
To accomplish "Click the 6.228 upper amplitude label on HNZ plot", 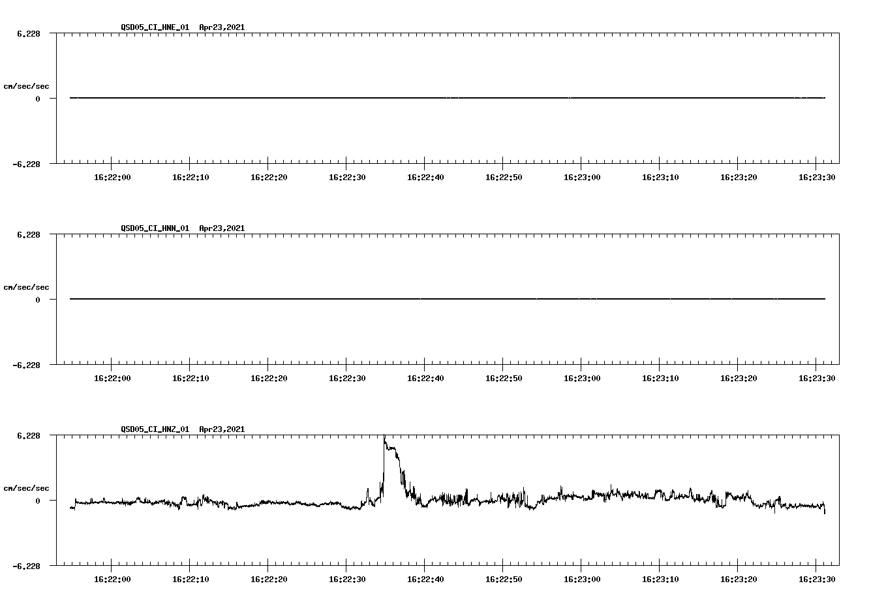I will 29,435.
